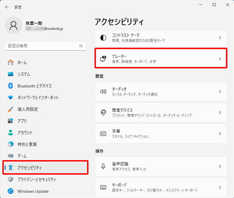The width and height of the screenshot is (234, 198).
Task: Click subtitle スタイル、ライブ キャプション
Action: click(x=130, y=136)
